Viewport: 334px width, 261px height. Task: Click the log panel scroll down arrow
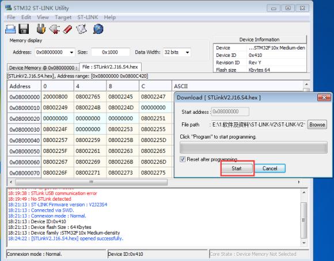coord(303,243)
